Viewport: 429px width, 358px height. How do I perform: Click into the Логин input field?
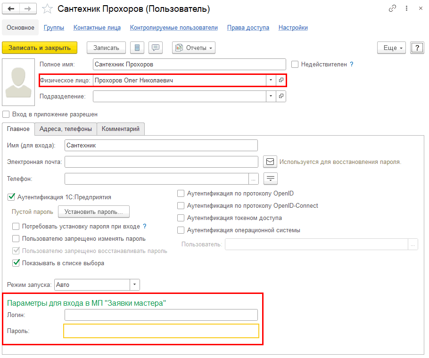tap(161, 315)
